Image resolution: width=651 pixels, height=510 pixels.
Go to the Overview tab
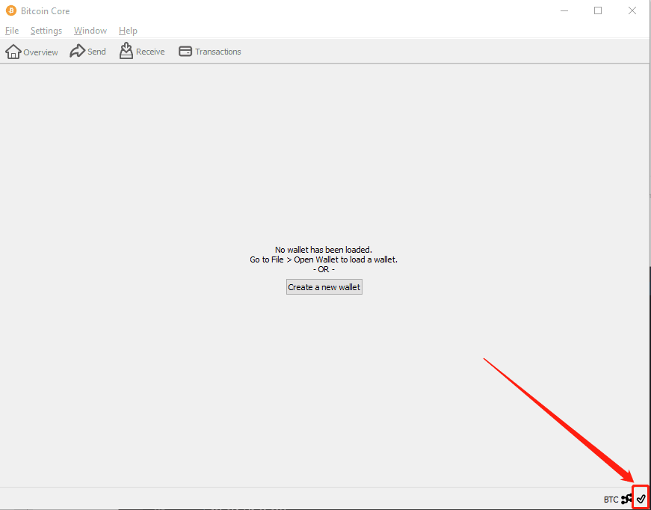[31, 52]
